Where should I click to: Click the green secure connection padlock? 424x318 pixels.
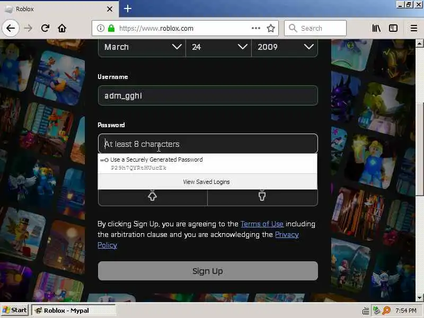[x=111, y=28]
